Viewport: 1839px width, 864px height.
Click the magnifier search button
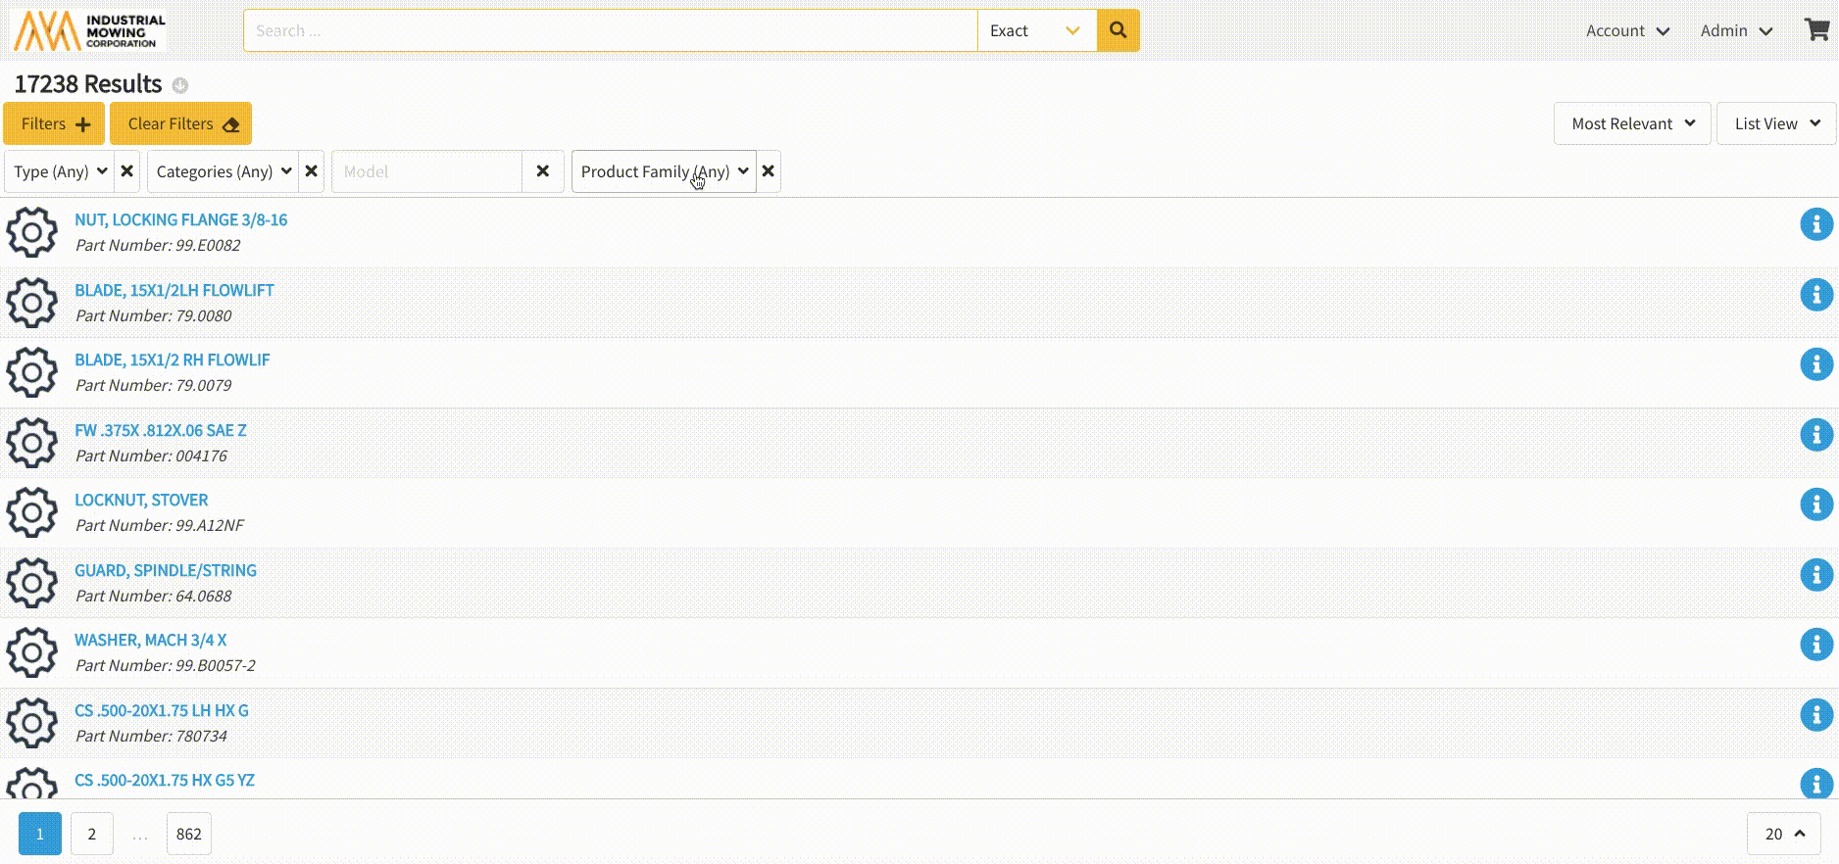coord(1118,30)
